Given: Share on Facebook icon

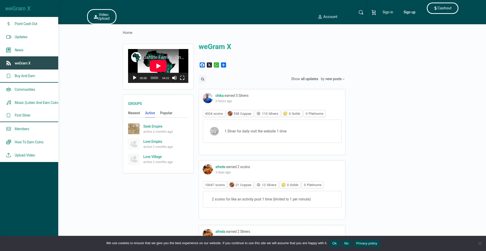Looking at the screenshot, I should [x=202, y=65].
